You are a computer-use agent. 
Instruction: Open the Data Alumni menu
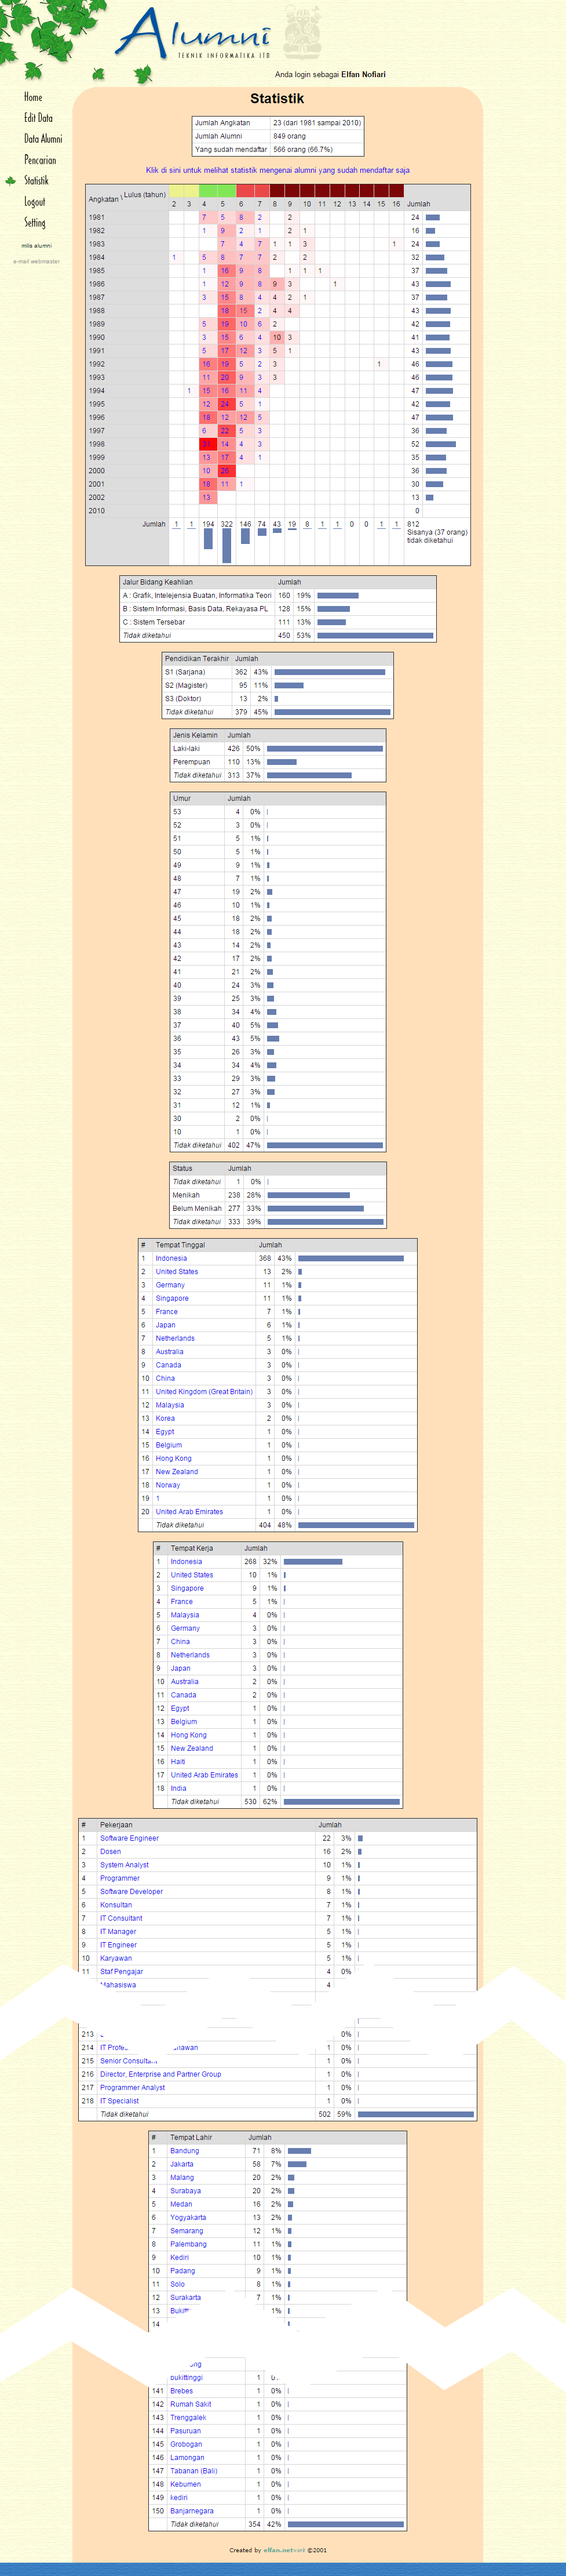(x=43, y=139)
